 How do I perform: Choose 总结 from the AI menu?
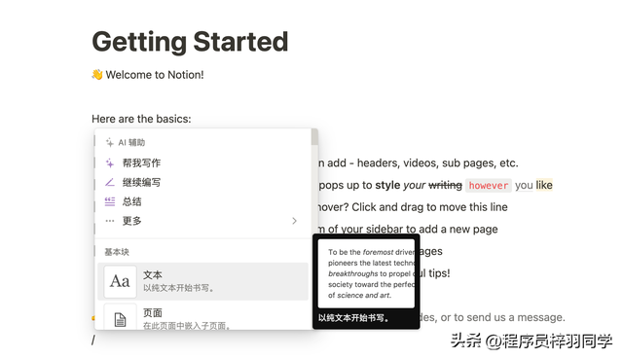click(202, 201)
